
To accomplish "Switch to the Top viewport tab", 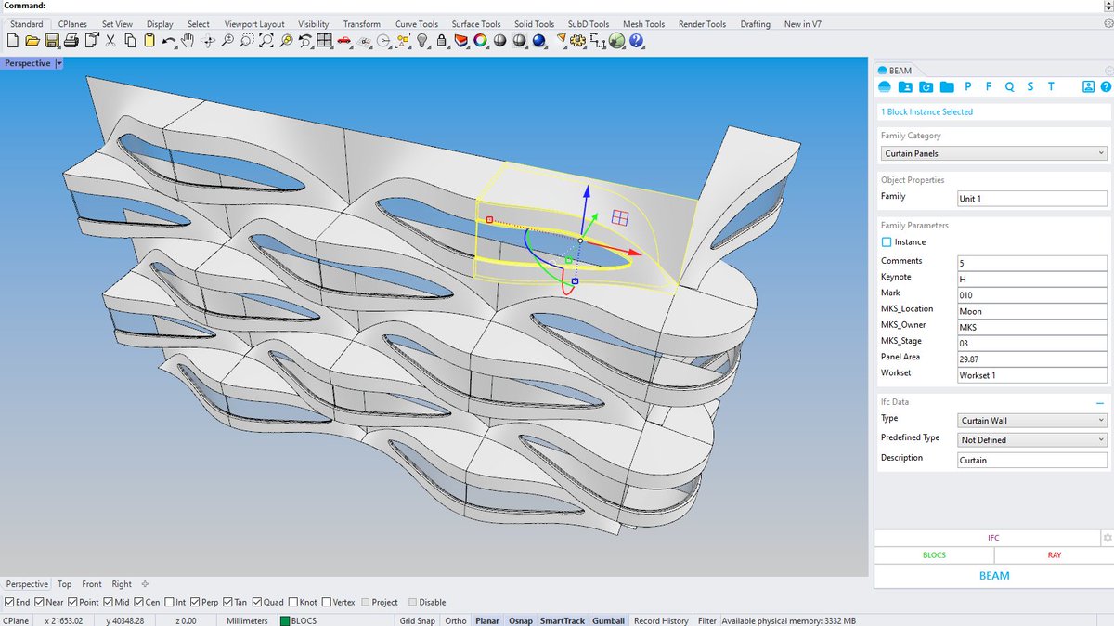I will [x=64, y=584].
